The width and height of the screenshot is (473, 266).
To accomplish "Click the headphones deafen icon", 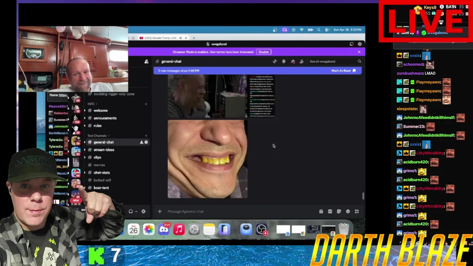I will tap(130, 211).
